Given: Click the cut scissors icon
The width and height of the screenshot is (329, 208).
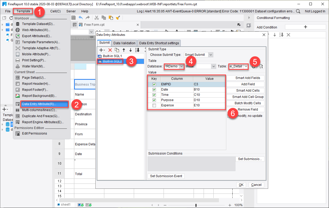Looking at the screenshot, I should point(97,18).
